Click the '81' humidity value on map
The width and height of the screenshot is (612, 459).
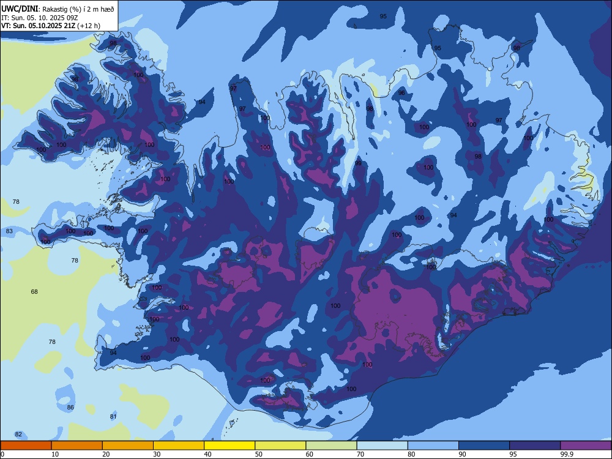(113, 416)
